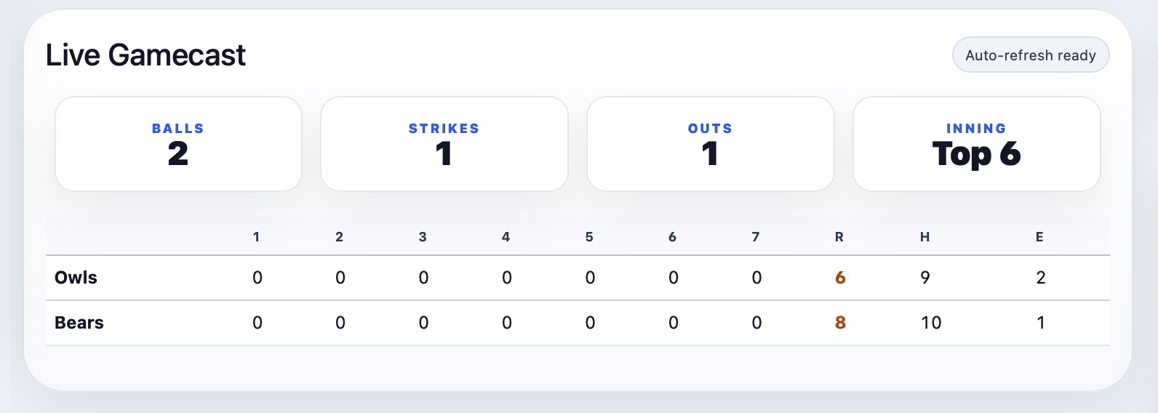Screen dimensions: 1158x413
Task: Click the Inning Top 6 card
Action: click(977, 144)
